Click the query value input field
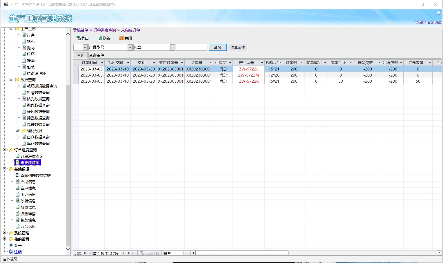 (191, 47)
